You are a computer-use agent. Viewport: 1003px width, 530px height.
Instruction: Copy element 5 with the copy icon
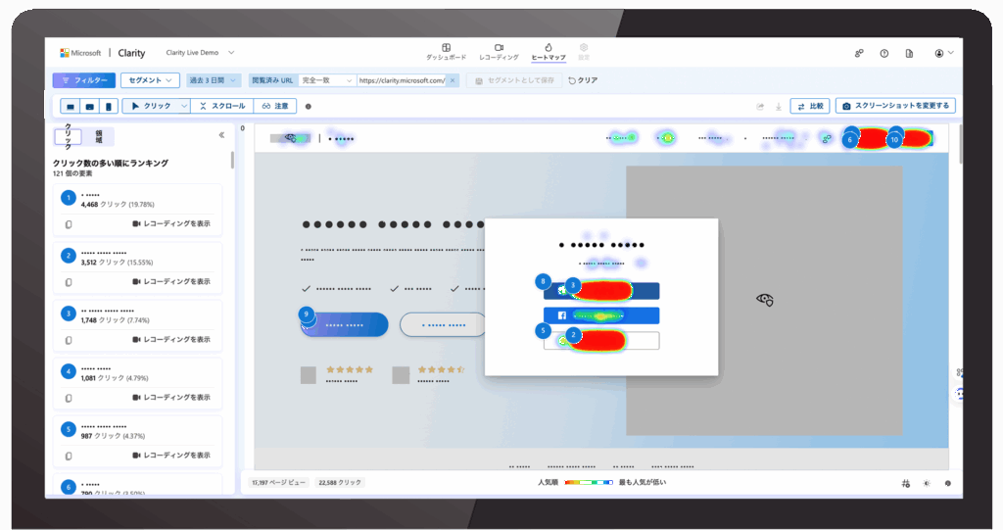[69, 457]
